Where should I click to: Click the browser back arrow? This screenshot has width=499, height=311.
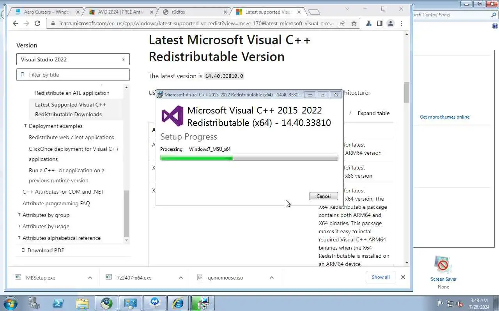(x=15, y=23)
